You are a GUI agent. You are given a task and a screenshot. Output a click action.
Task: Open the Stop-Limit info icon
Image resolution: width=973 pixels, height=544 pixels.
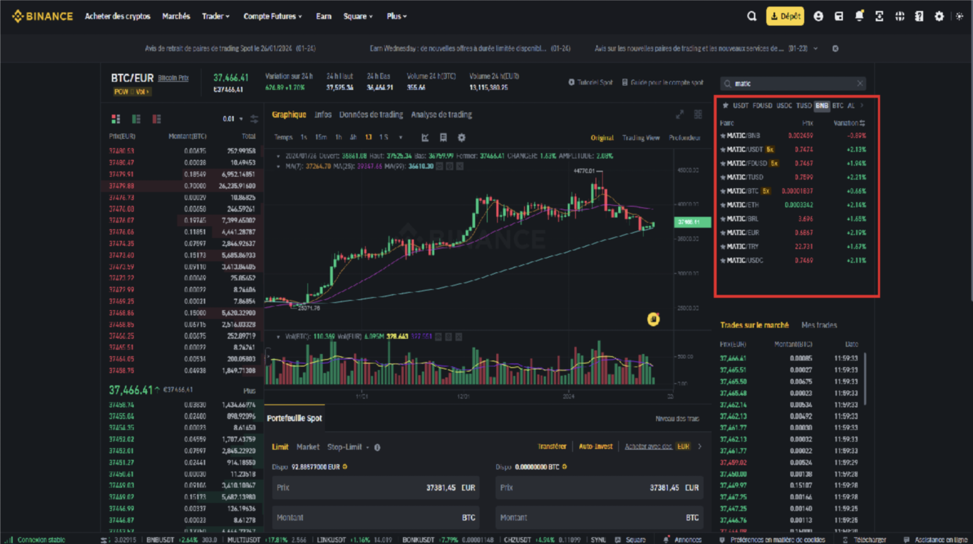point(377,448)
